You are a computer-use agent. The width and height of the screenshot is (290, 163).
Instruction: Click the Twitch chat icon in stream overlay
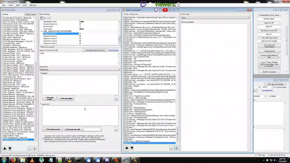[x=156, y=10]
